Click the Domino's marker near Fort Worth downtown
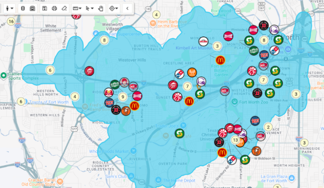 (274, 50)
